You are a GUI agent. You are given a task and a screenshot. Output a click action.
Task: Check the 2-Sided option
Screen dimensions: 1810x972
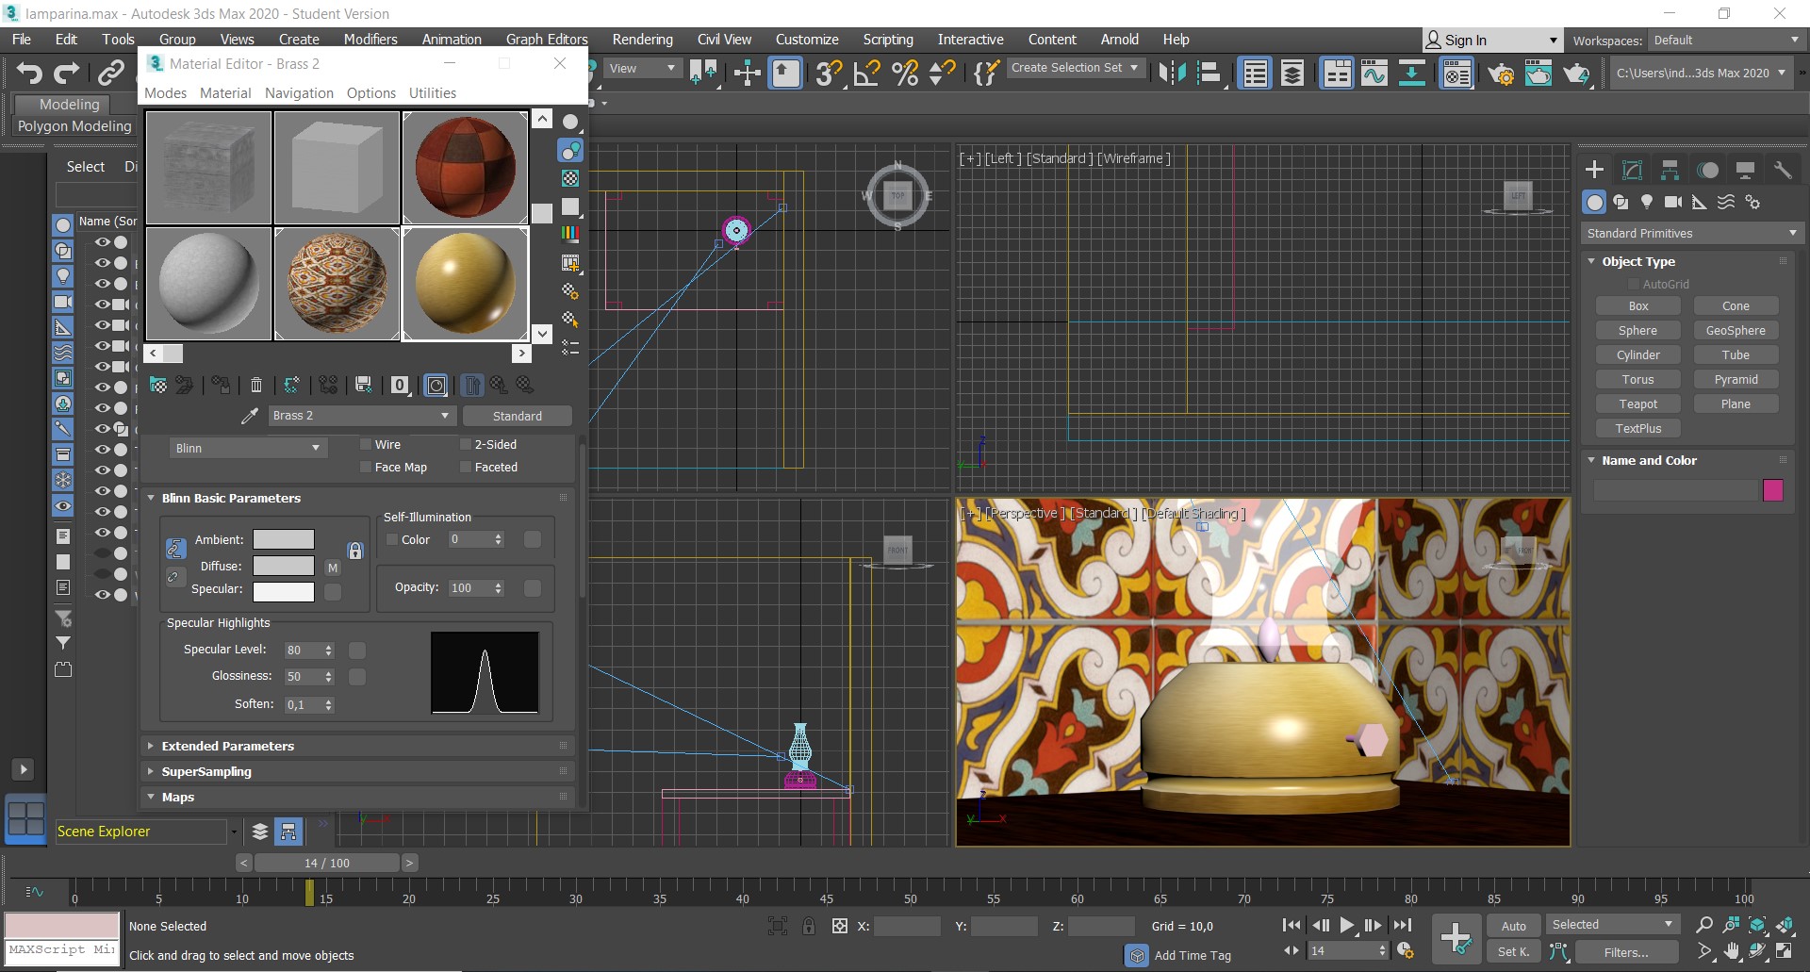466,444
